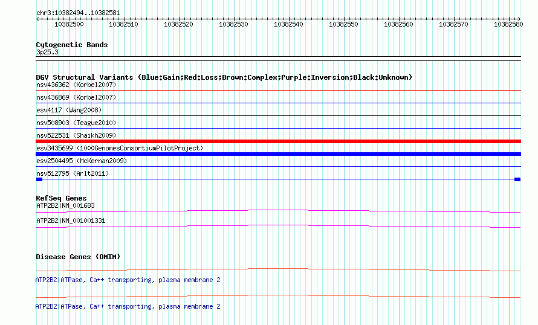Select the Cytogenetic Bands track title

pos(72,45)
